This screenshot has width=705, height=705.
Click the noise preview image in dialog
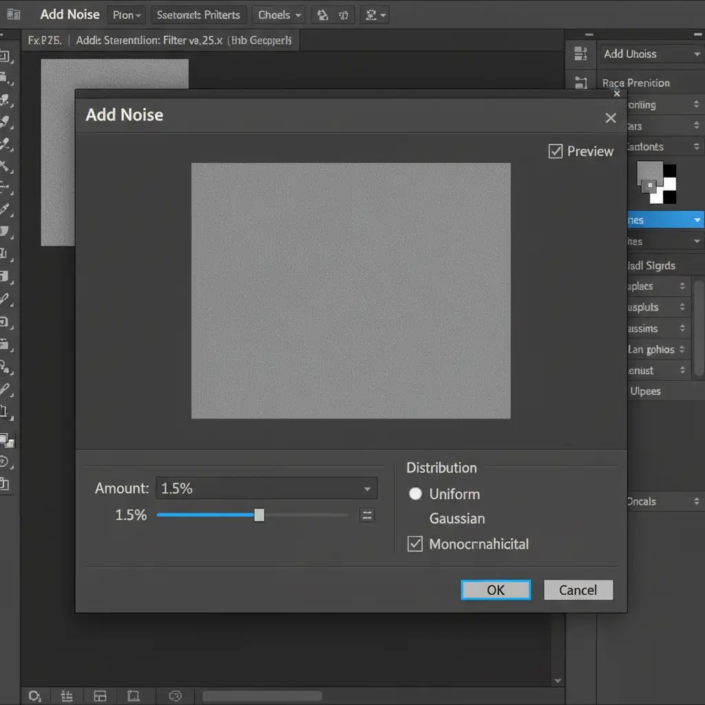350,291
